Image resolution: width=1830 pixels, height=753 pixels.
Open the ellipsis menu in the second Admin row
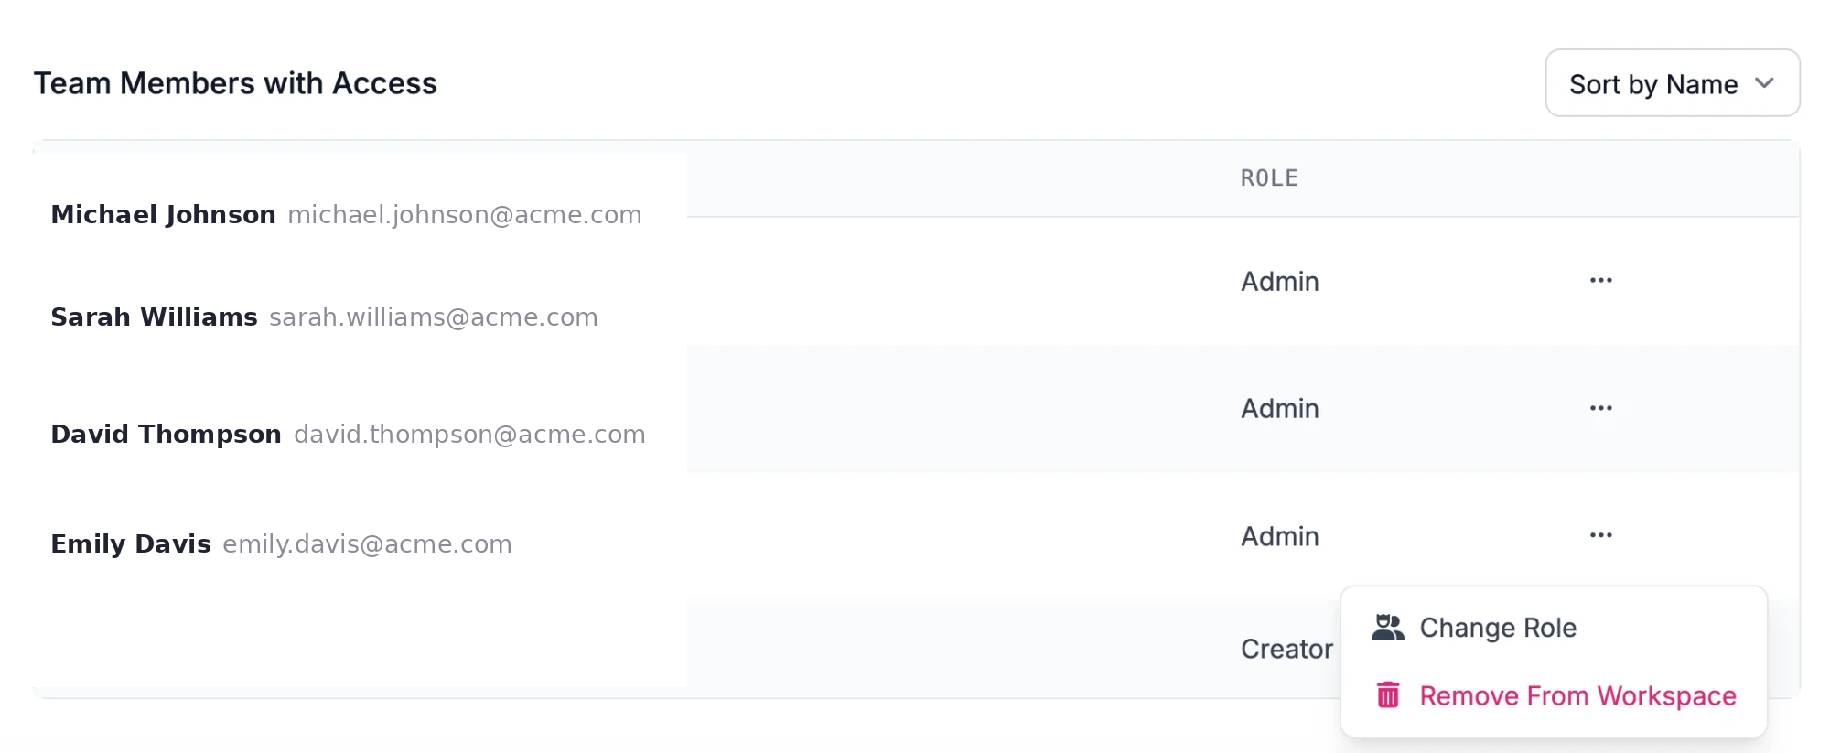click(1600, 408)
